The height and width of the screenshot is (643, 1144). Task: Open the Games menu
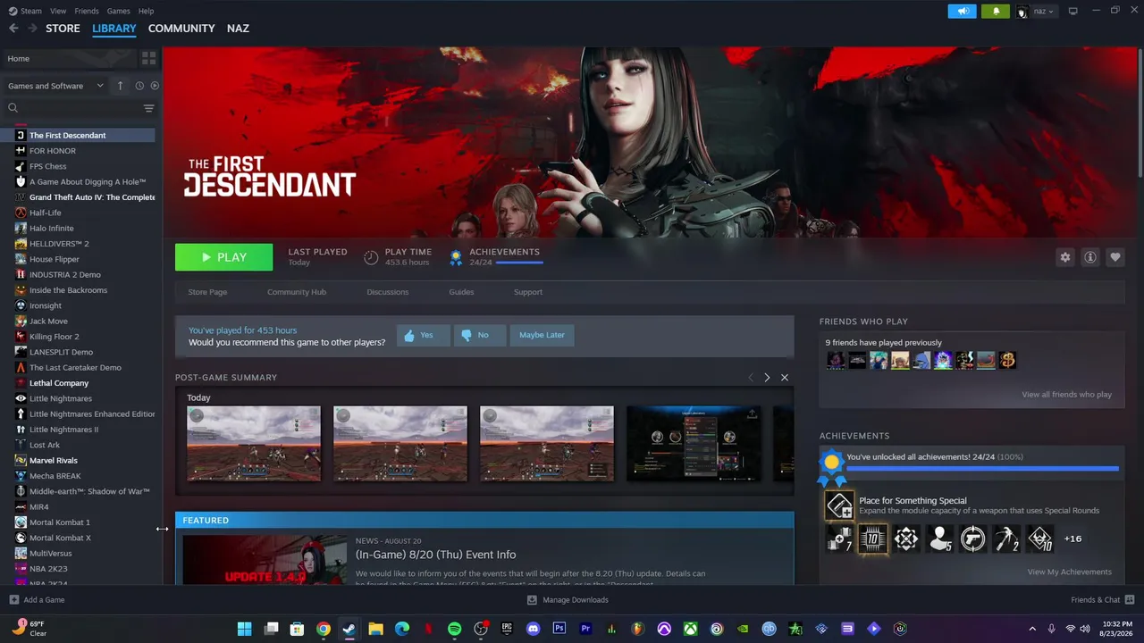click(x=118, y=11)
